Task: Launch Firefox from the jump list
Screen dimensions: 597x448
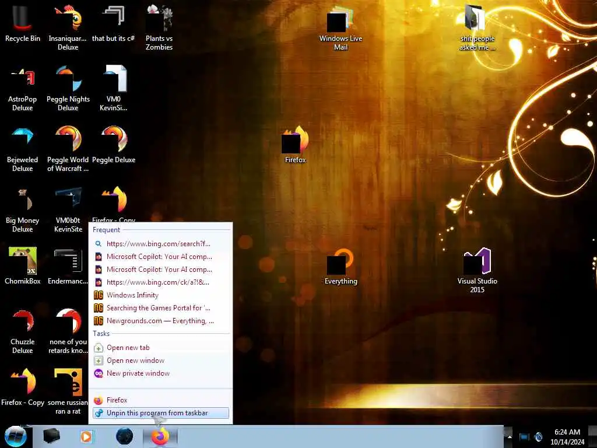Action: click(160, 400)
